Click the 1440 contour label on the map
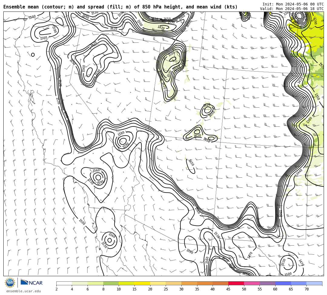 coord(299,172)
